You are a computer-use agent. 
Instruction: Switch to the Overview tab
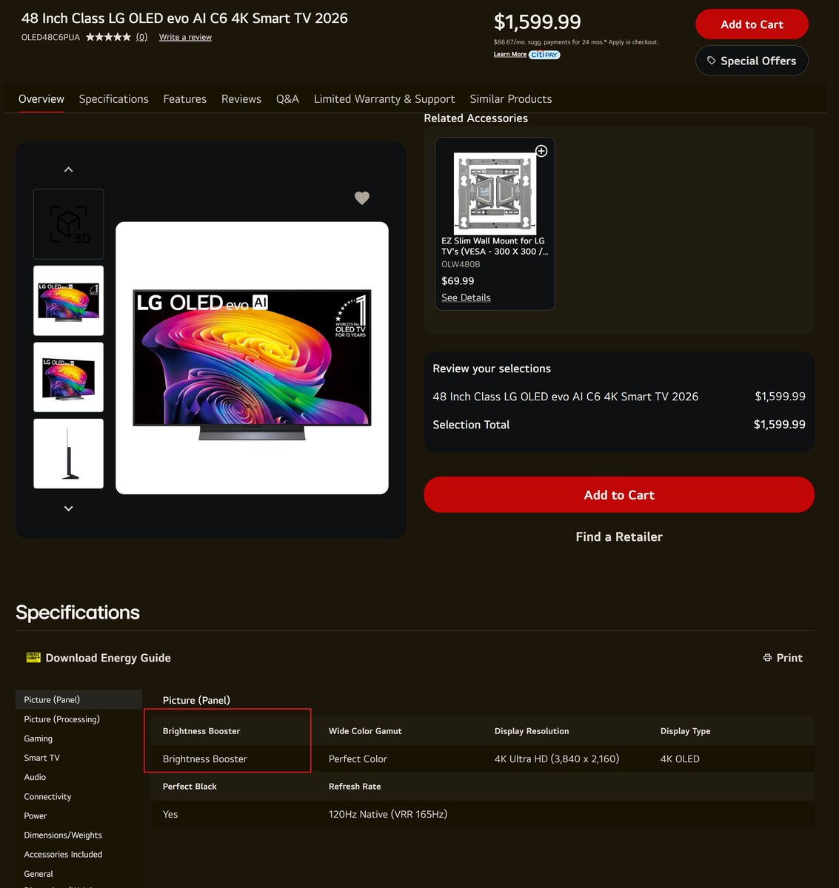pos(41,99)
